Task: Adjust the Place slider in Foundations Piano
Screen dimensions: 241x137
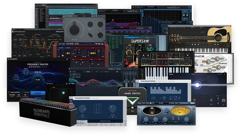Action: pos(83,117)
